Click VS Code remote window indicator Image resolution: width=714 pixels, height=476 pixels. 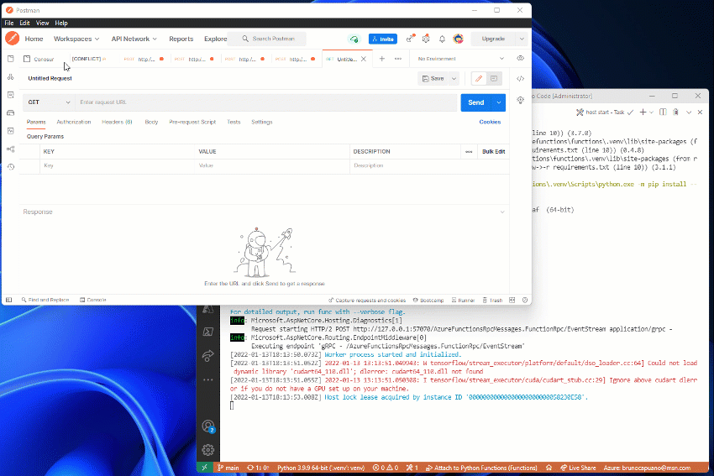pos(204,468)
